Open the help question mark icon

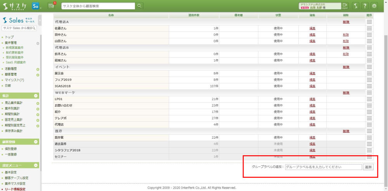(x=364, y=6)
